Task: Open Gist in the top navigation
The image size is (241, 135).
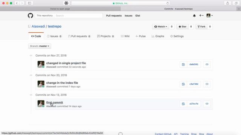Action: click(x=137, y=16)
